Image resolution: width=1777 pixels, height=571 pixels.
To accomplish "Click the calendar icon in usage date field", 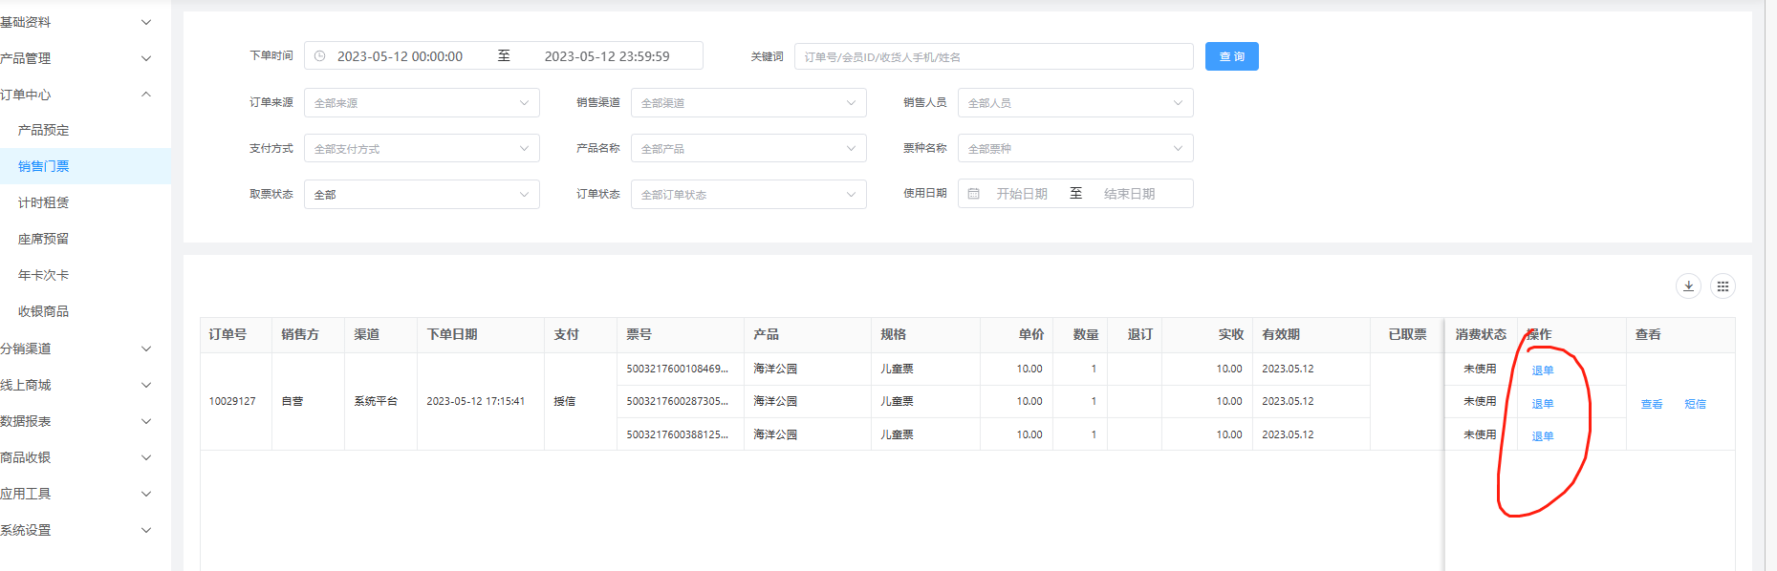I will click(x=974, y=194).
